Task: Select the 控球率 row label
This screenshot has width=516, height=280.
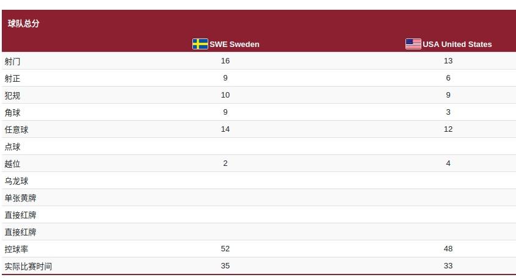Action: point(16,249)
